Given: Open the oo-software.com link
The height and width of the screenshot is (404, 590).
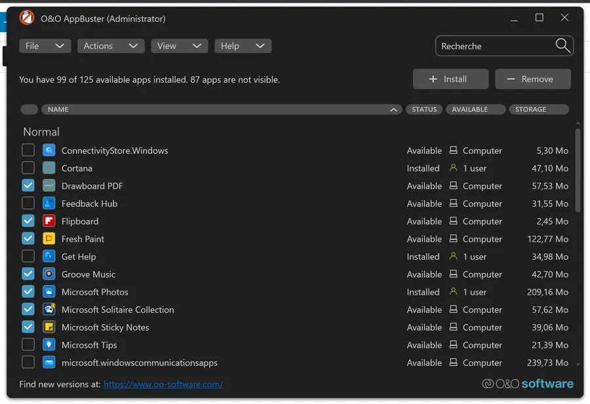Looking at the screenshot, I should pyautogui.click(x=163, y=384).
